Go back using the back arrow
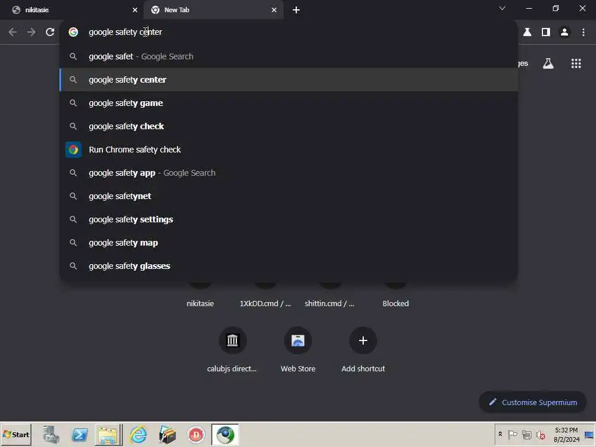Screen dimensions: 596x447 point(13,32)
